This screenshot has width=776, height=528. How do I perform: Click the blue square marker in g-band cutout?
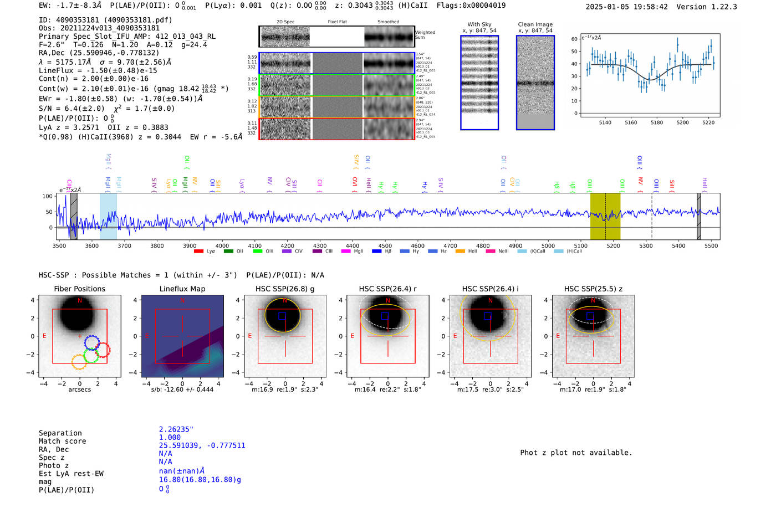click(x=282, y=316)
